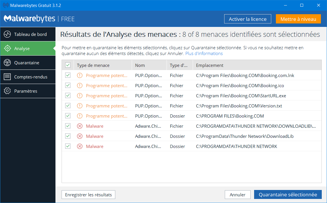Click the Paramètres gear icon

point(7,91)
